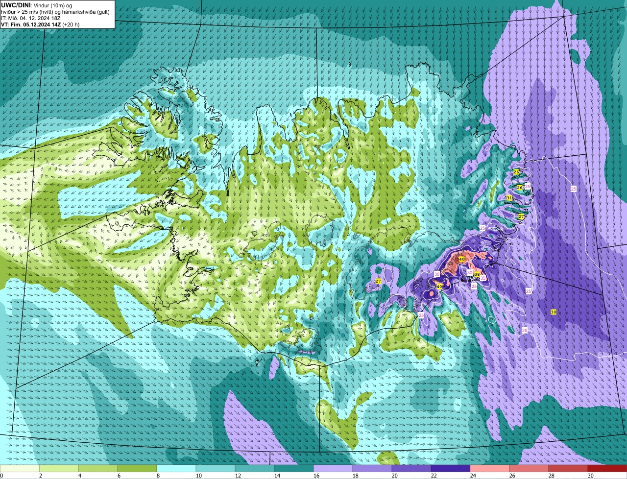
Task: Click the yellow '38' gust label
Action: [477, 274]
